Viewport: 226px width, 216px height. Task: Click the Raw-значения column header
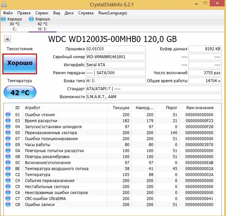pyautogui.click(x=197, y=108)
